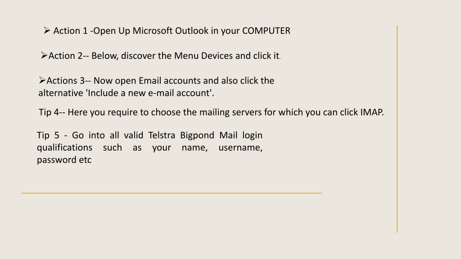Image resolution: width=461 pixels, height=259 pixels.
Task: Click the word 'alternative' in Actions 3
Action: 61,93
